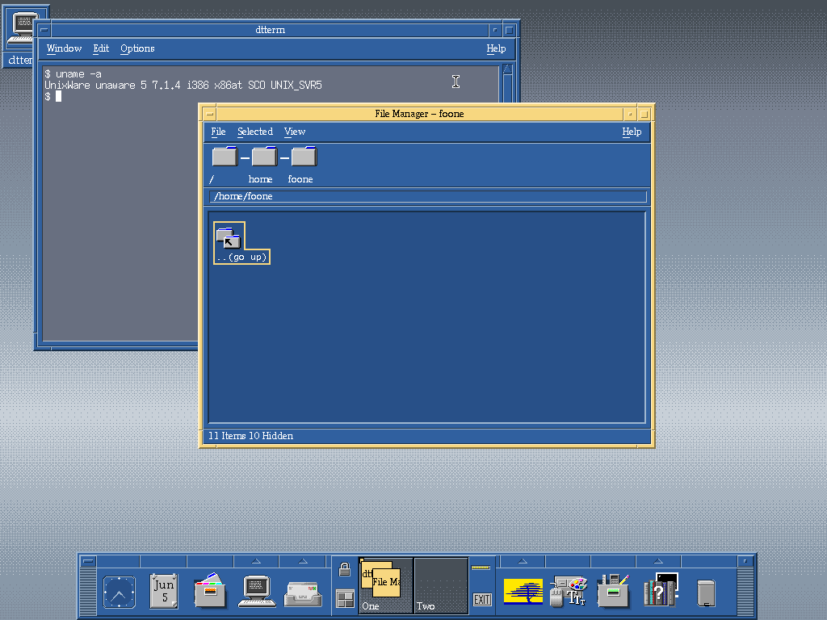Open the dtterm Options menu
The height and width of the screenshot is (620, 827).
coord(137,48)
